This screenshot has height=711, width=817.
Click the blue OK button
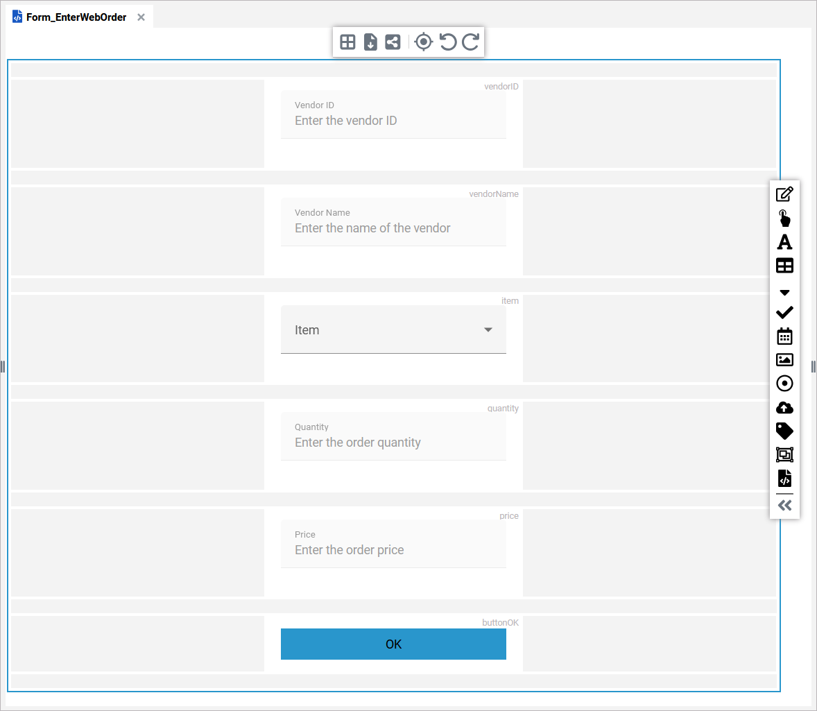click(393, 644)
